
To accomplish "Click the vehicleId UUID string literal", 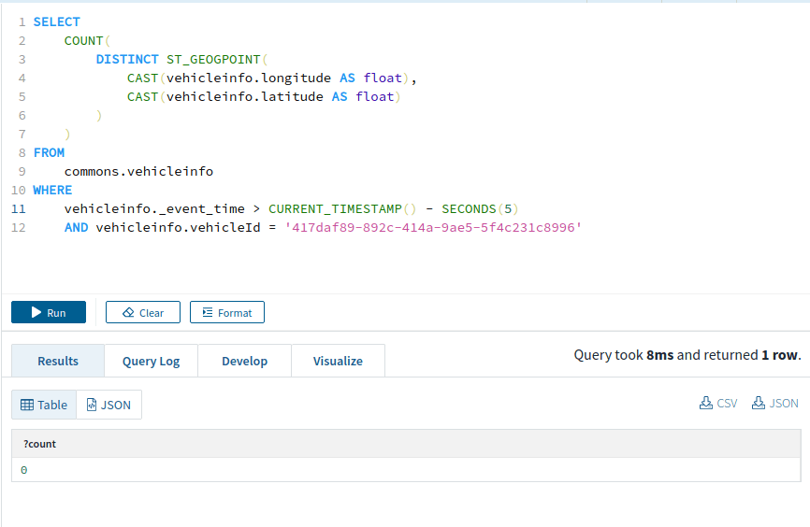I will (x=433, y=227).
